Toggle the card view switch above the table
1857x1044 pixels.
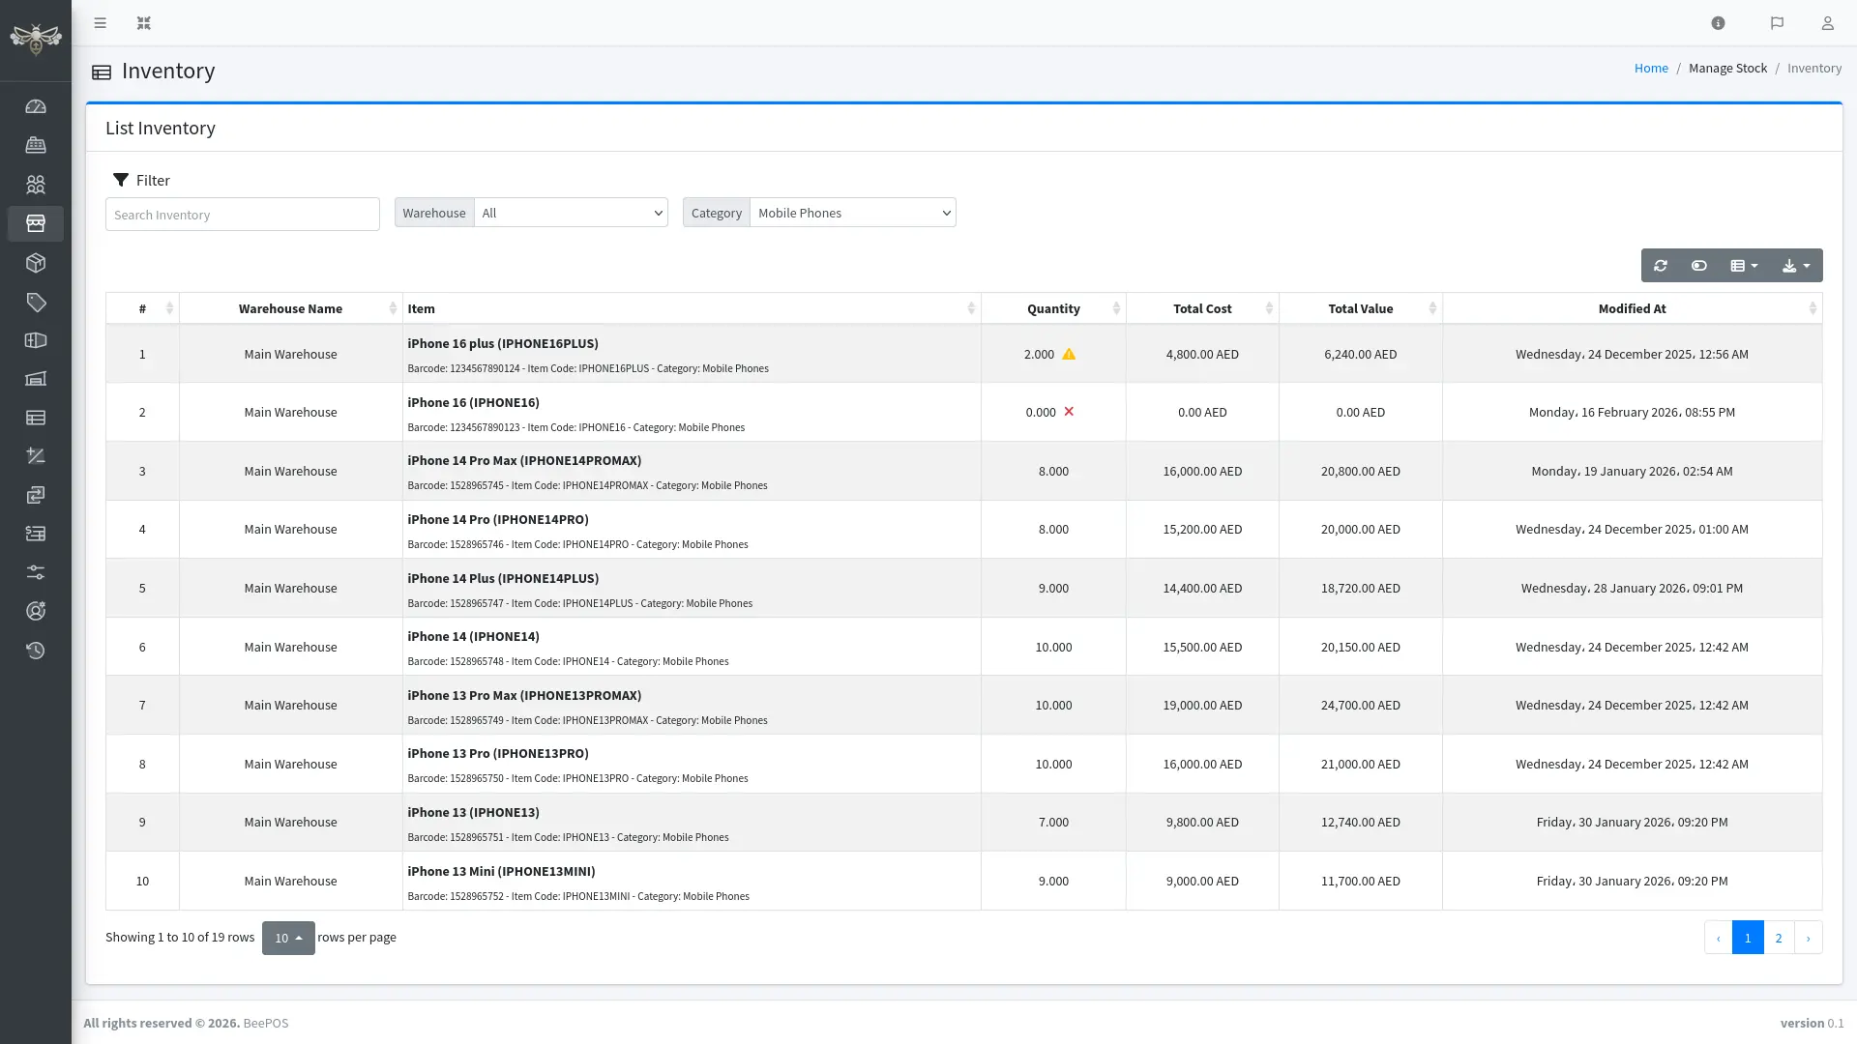(1699, 265)
